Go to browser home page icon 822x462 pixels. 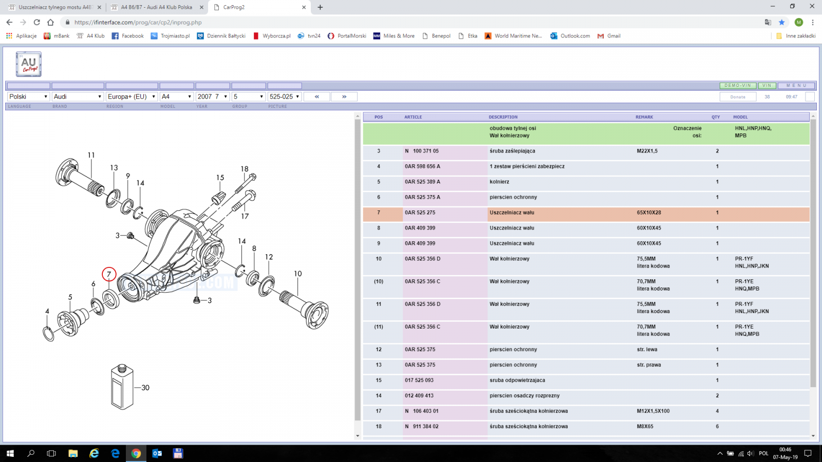tap(50, 22)
